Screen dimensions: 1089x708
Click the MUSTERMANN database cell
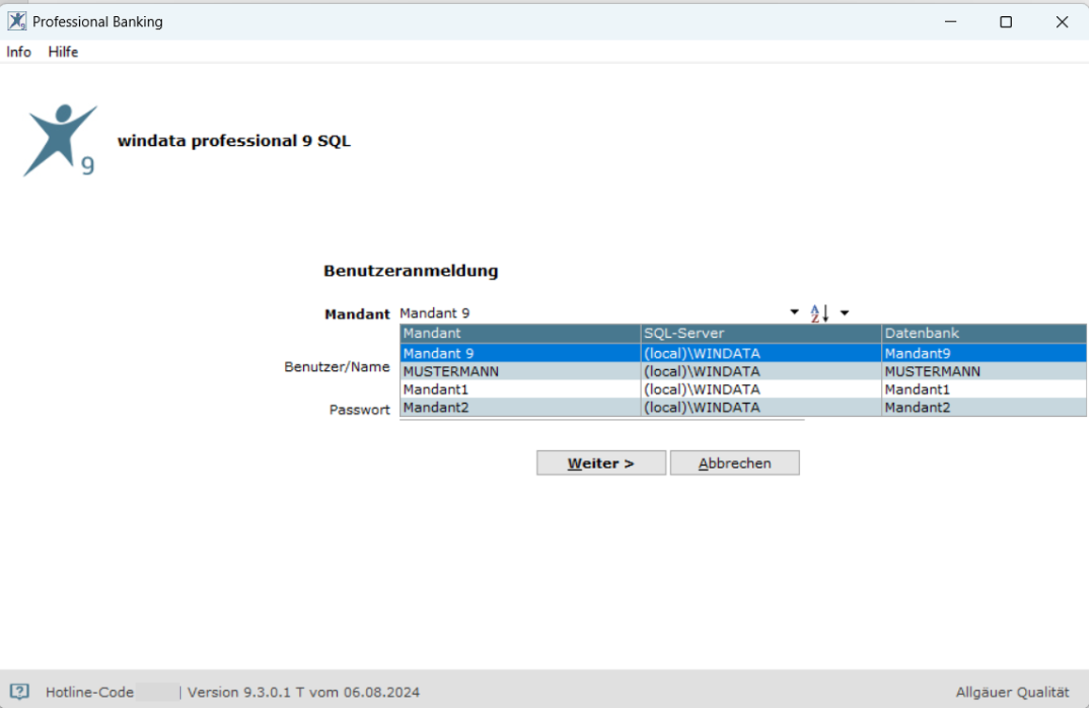985,371
